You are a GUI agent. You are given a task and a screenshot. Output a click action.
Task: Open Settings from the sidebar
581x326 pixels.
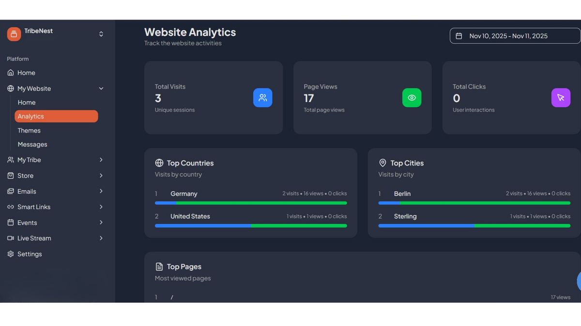(x=29, y=254)
